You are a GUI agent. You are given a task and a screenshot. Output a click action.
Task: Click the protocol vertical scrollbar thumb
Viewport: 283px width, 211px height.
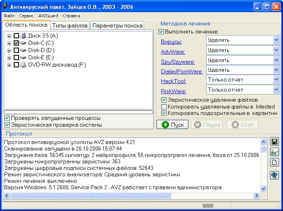click(x=263, y=149)
